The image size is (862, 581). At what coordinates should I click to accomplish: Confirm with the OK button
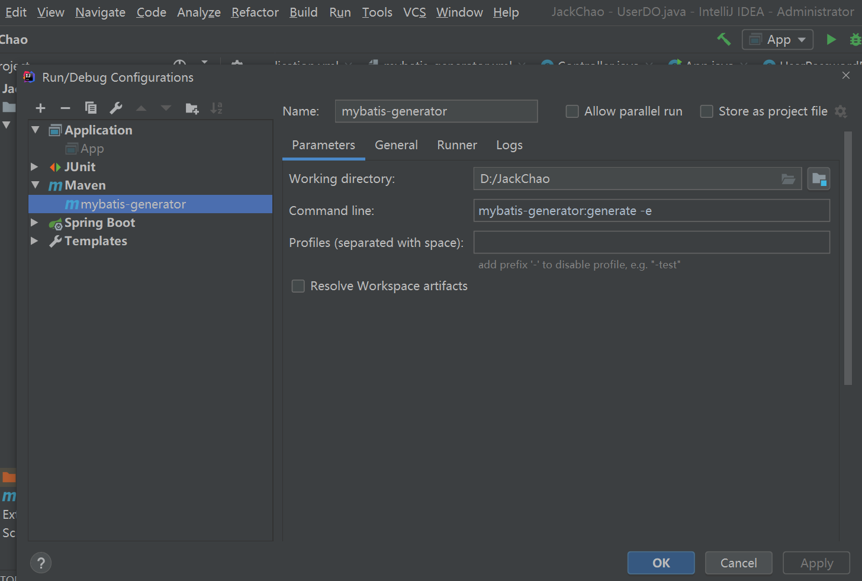(661, 563)
